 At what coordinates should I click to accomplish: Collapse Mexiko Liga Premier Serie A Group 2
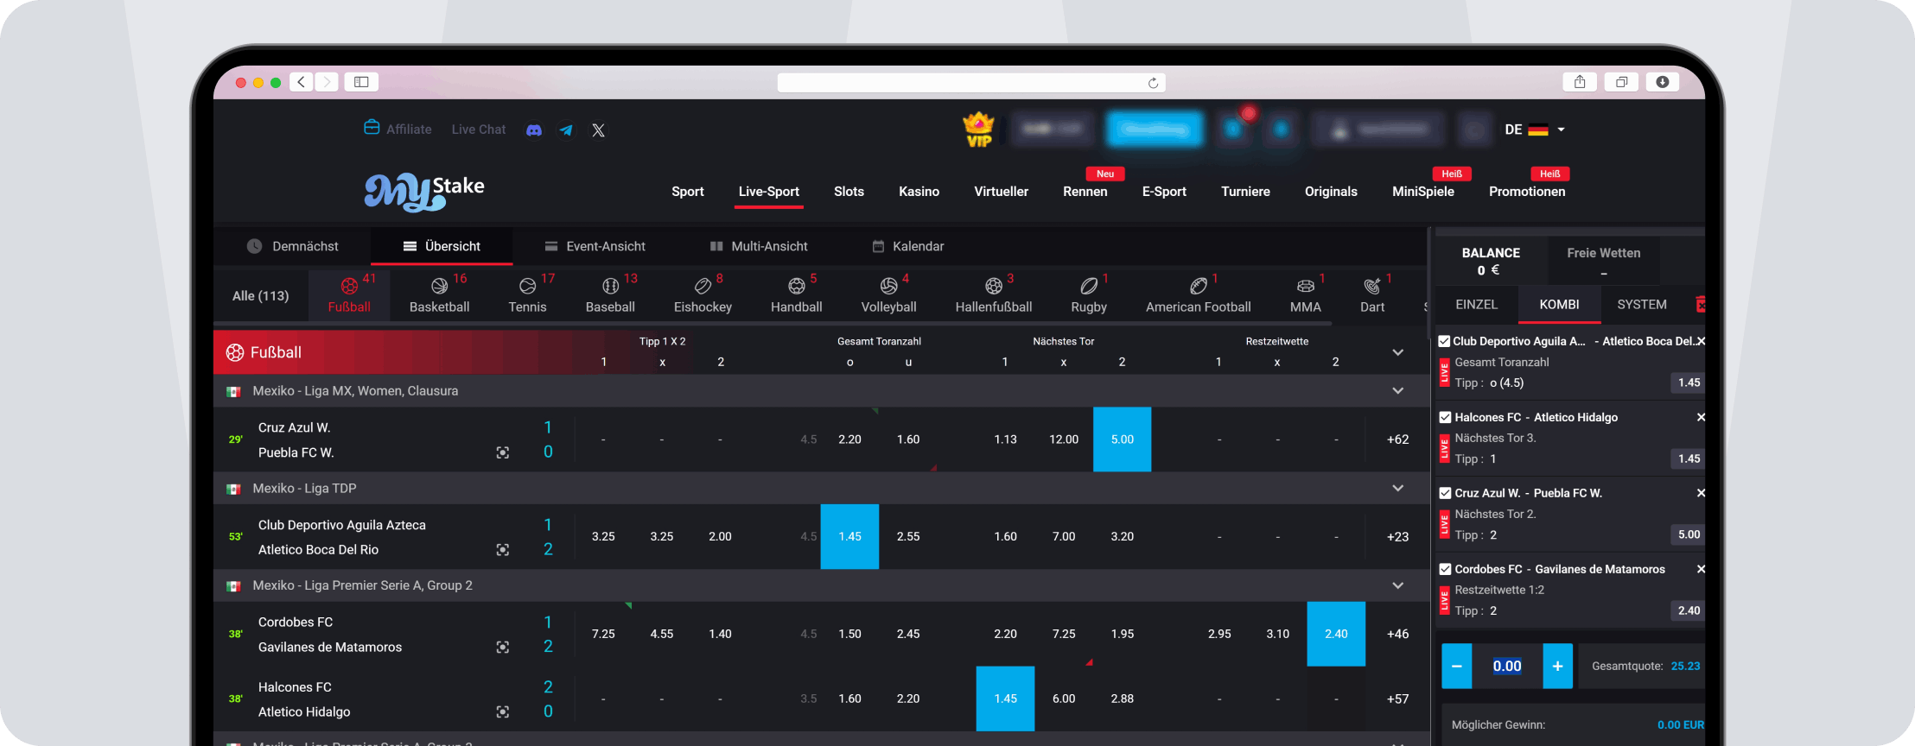pyautogui.click(x=1397, y=585)
